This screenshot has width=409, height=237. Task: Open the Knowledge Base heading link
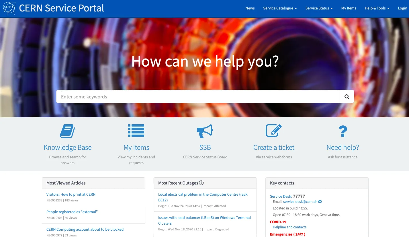coord(68,147)
